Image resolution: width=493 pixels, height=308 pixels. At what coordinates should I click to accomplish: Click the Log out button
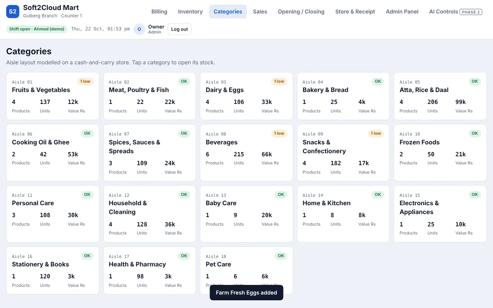click(179, 29)
